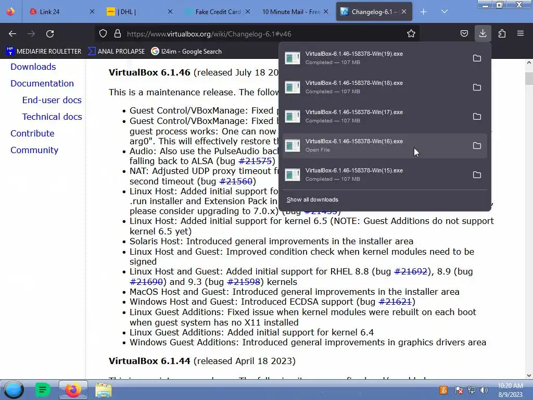Show Win(19).exe in containing folder

(477, 58)
